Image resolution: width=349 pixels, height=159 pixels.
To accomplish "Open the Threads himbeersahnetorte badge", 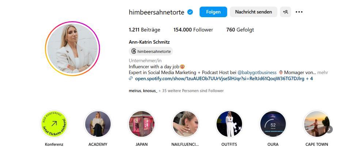I will click(151, 51).
